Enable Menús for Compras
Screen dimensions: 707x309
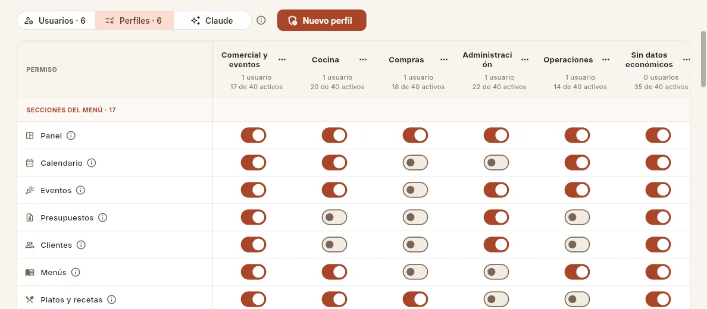click(415, 272)
